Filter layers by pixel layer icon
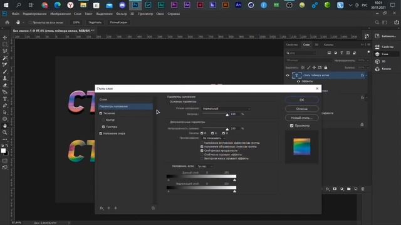This screenshot has width=401, height=225. tap(329, 52)
